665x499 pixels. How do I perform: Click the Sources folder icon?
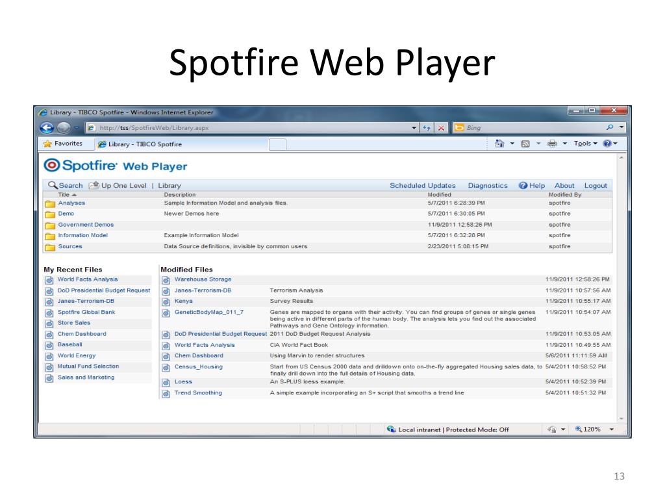(x=50, y=246)
